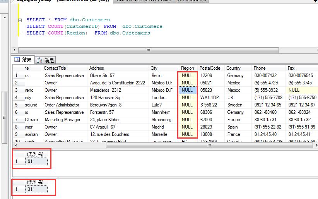Click the Region column header
Image resolution: width=318 pixels, height=199 pixels.
coord(188,68)
